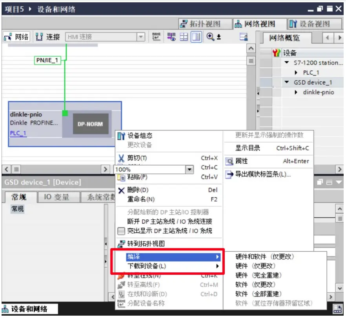Viewport: 346px width, 318px height.
Task: Collapse the GSD device_1 tree node
Action: 287,82
